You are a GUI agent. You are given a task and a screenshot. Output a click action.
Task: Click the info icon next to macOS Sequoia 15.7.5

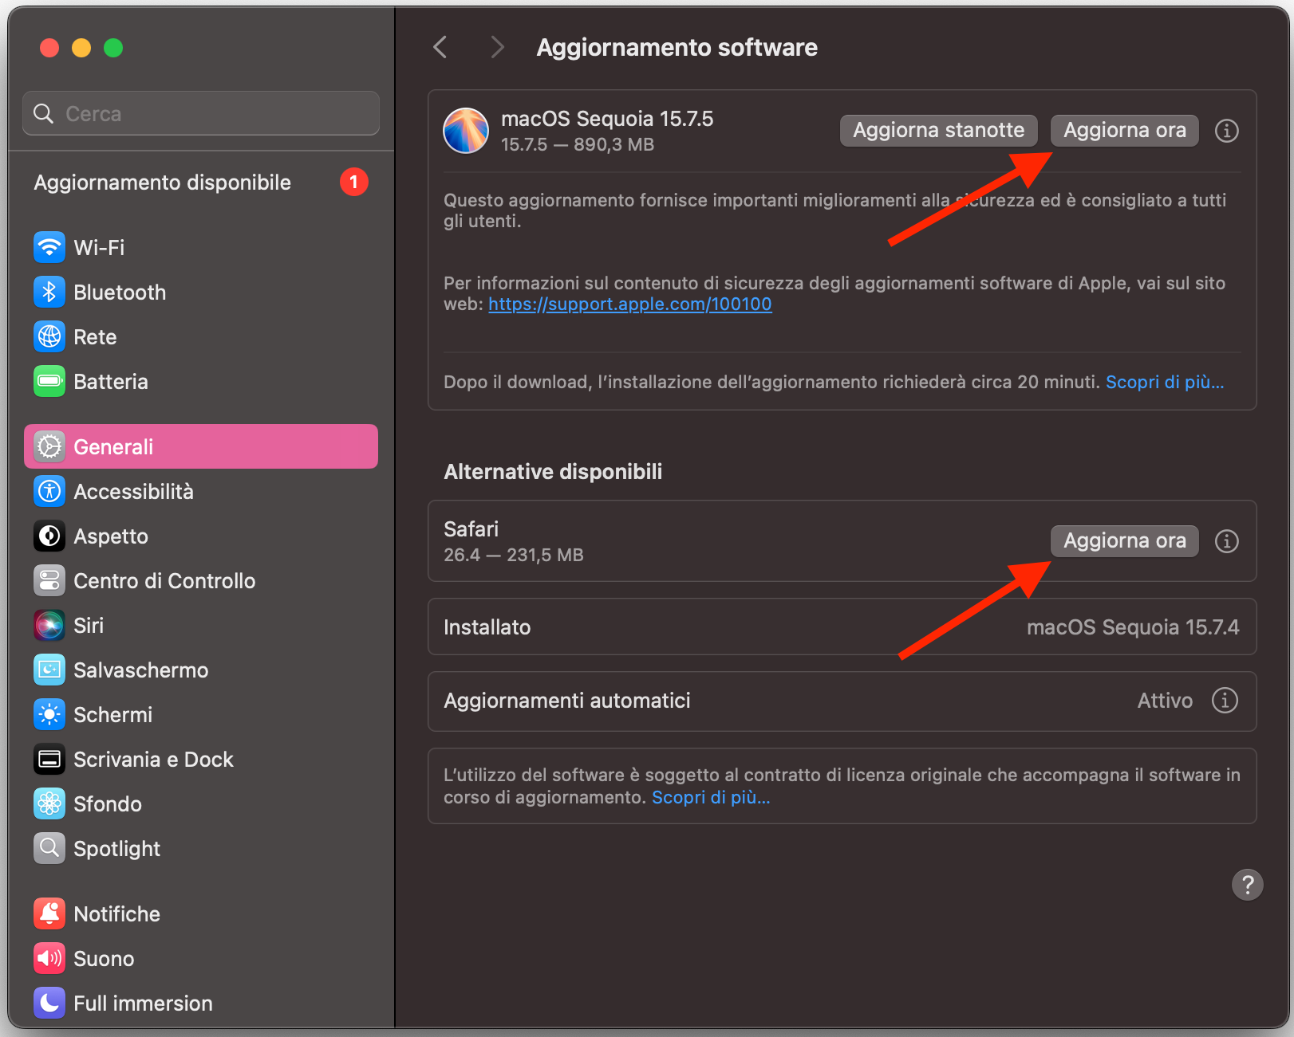click(1226, 131)
